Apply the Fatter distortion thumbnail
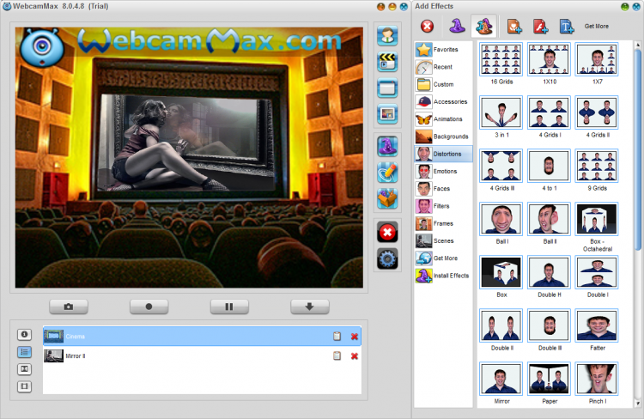Screen dimensions: 644x419 click(597, 325)
